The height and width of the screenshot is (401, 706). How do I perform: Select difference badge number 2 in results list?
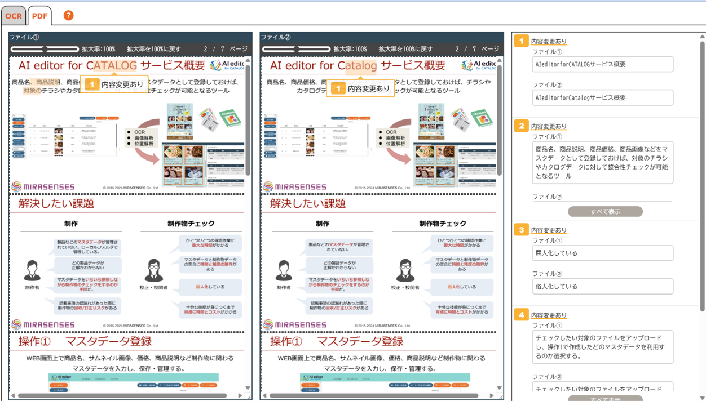coord(521,126)
